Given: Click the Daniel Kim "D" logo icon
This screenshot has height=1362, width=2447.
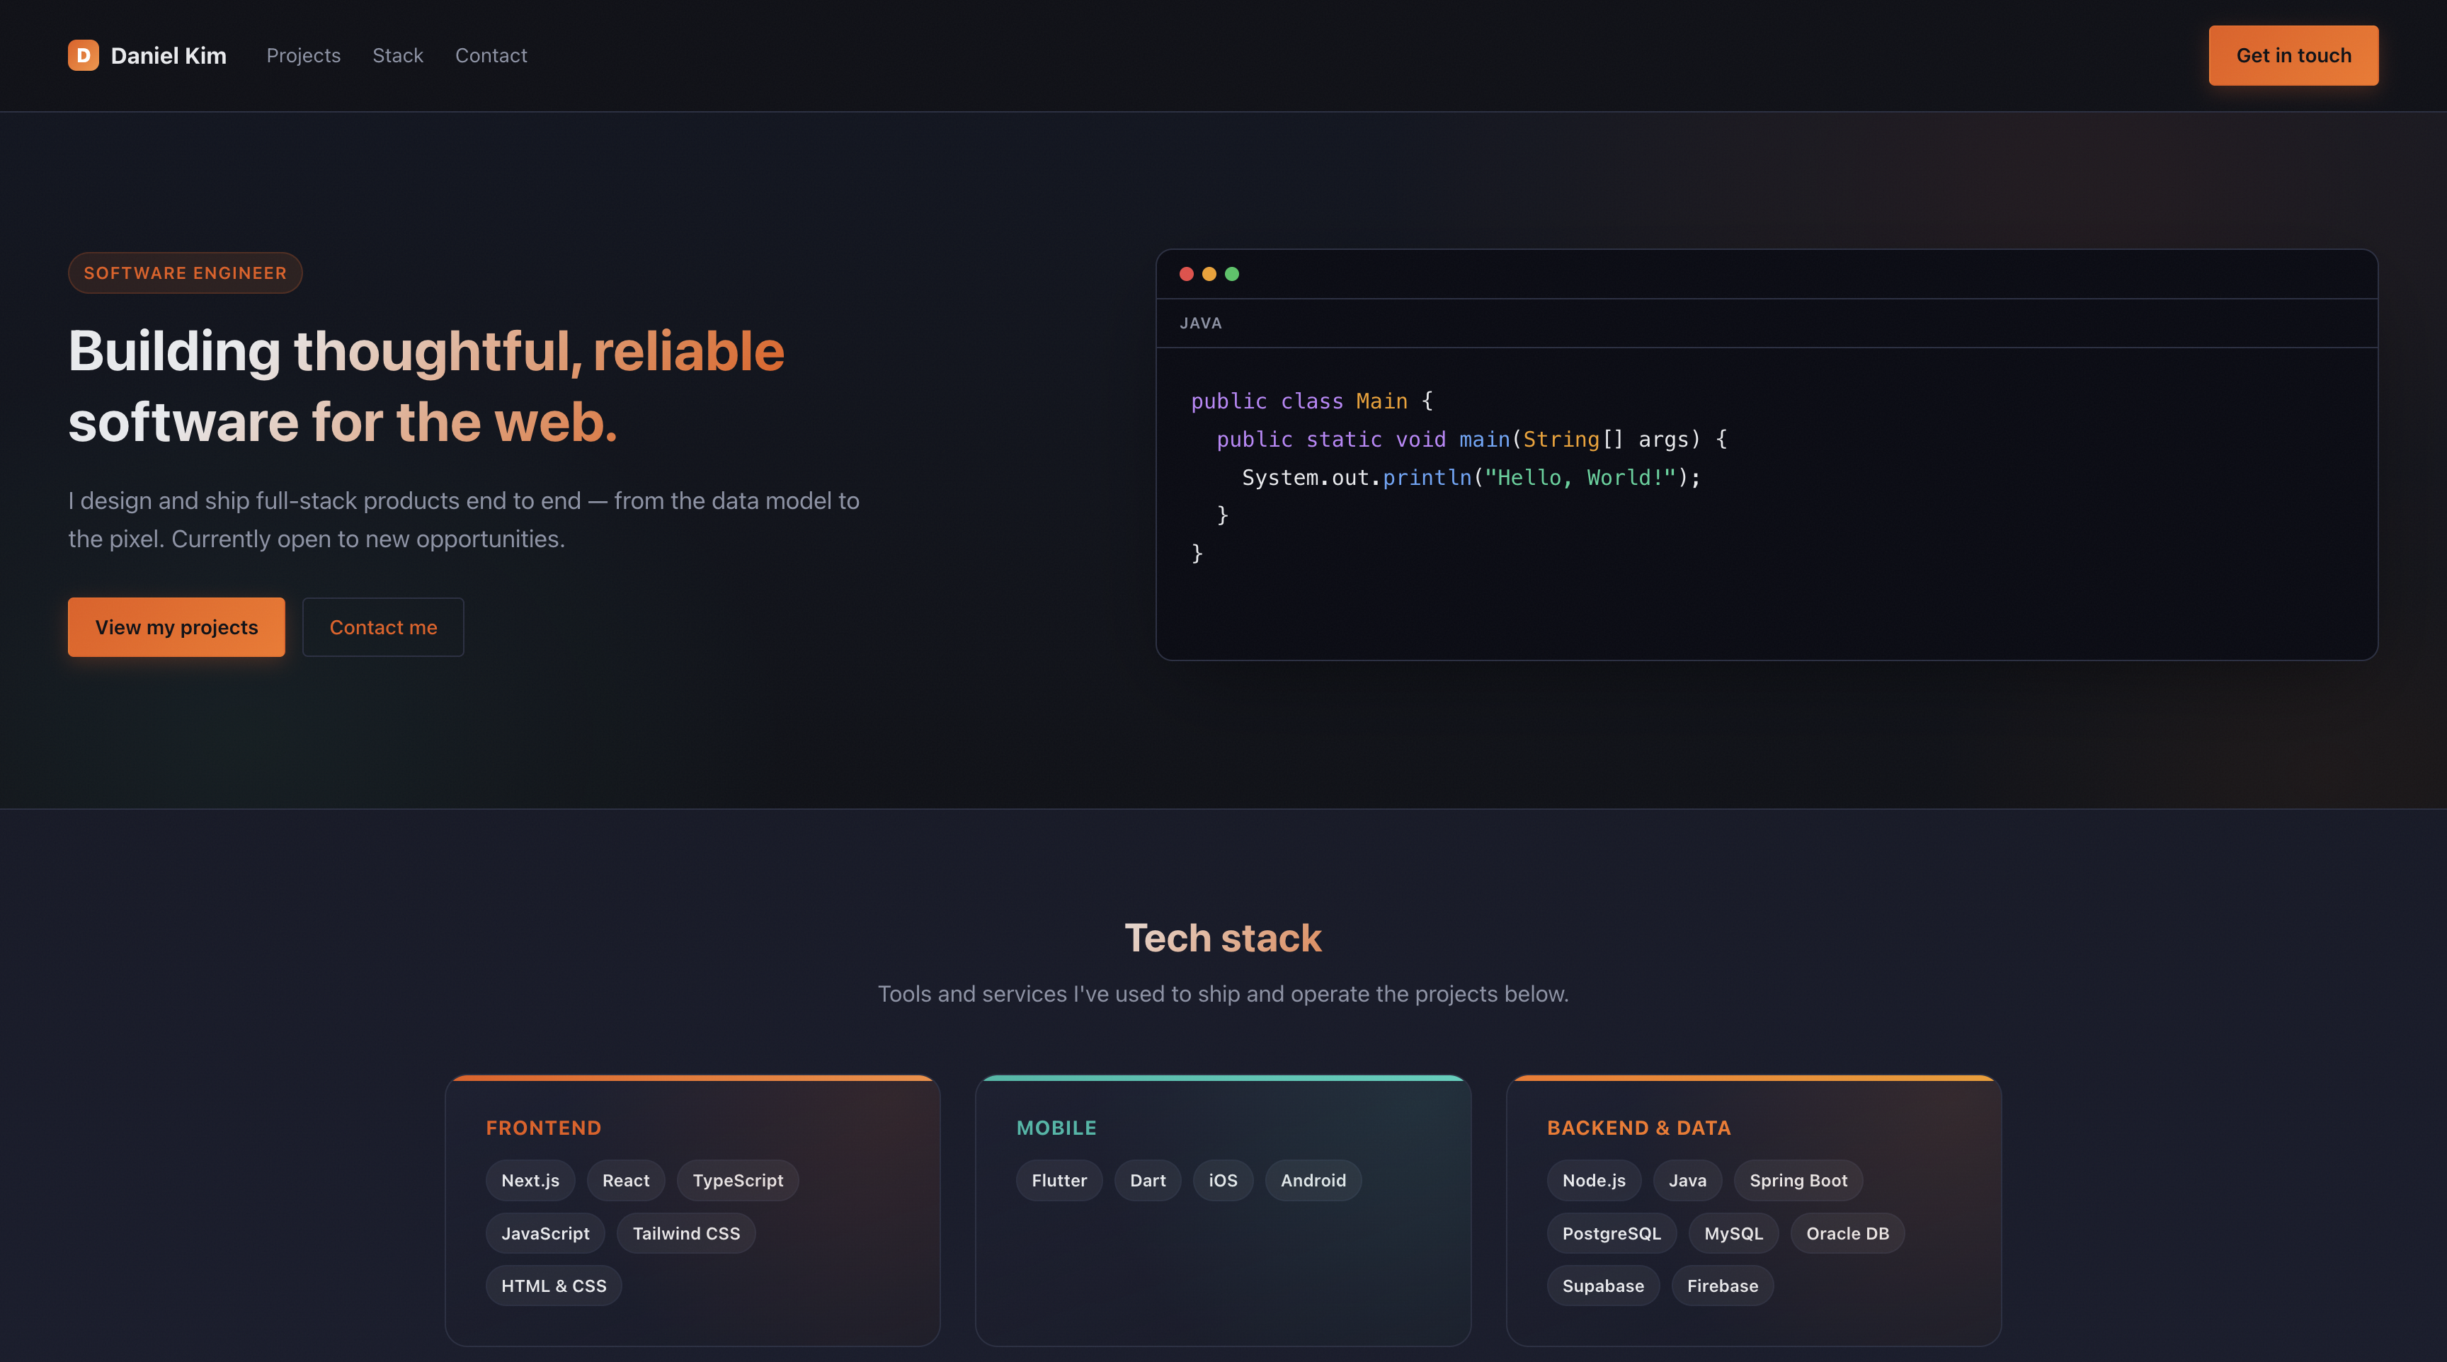Looking at the screenshot, I should (x=83, y=55).
